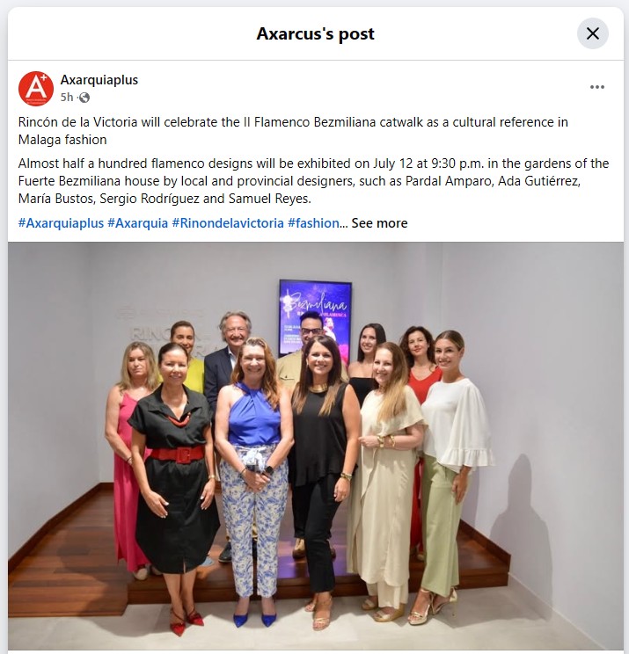Viewport: 629px width, 654px height.
Task: Click the headline about Flamenco Bezmiliana catwalk
Action: [293, 131]
